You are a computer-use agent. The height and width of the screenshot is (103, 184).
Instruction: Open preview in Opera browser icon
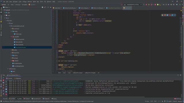click(170, 15)
